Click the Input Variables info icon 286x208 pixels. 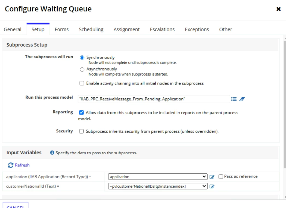(52, 152)
